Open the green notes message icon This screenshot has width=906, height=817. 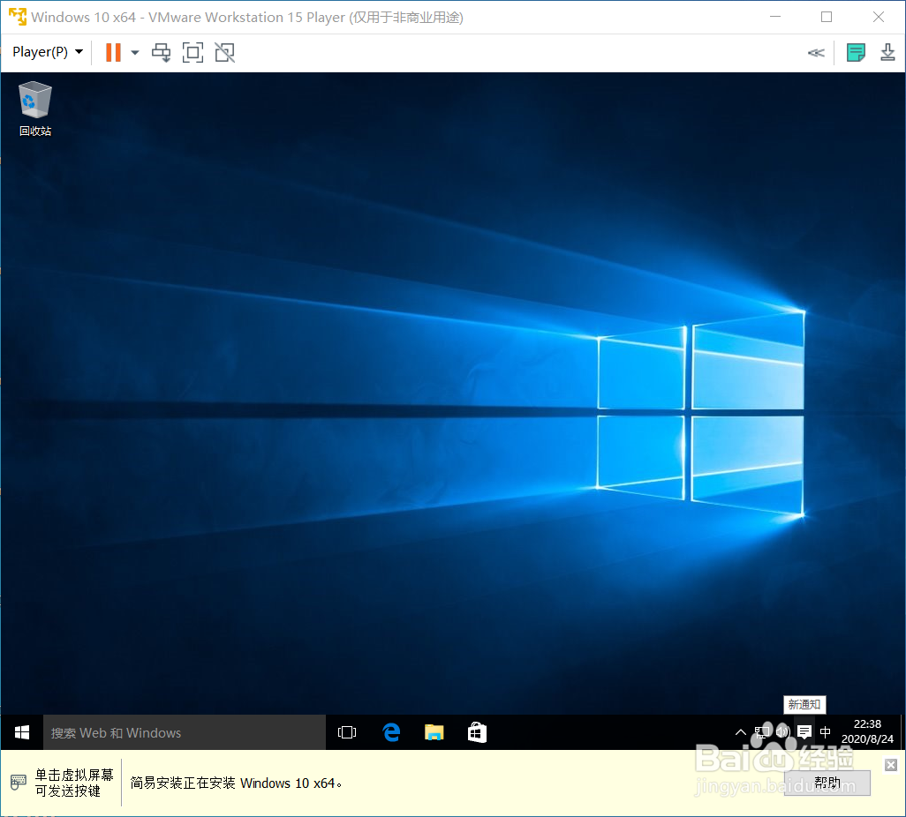856,53
